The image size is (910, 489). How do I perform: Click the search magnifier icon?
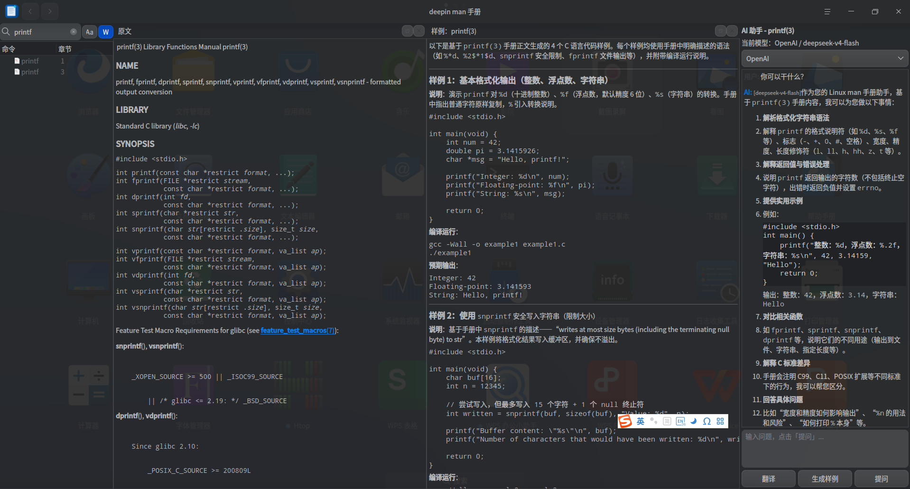(6, 32)
